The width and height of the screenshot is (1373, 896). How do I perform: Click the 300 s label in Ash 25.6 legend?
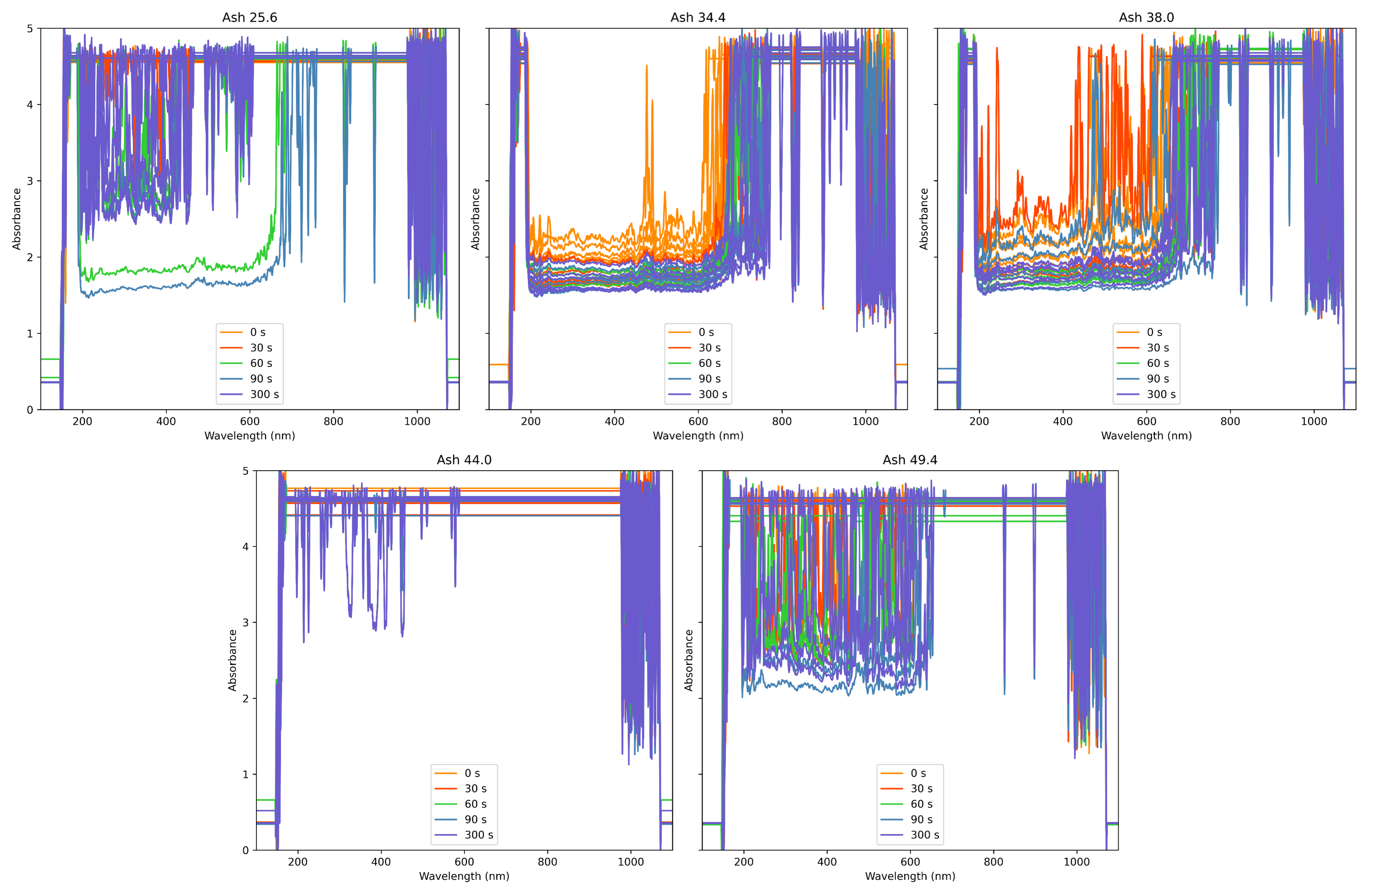(264, 394)
